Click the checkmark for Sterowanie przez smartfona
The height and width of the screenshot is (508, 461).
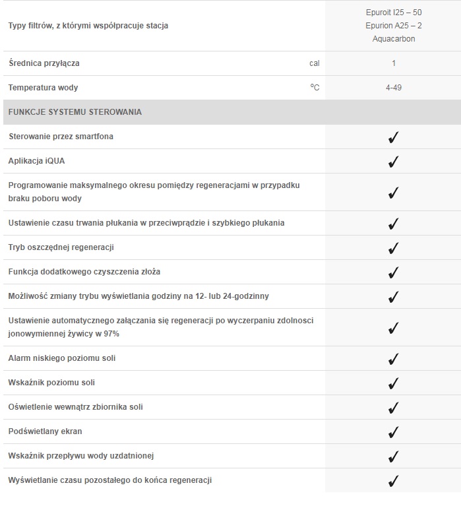(394, 137)
